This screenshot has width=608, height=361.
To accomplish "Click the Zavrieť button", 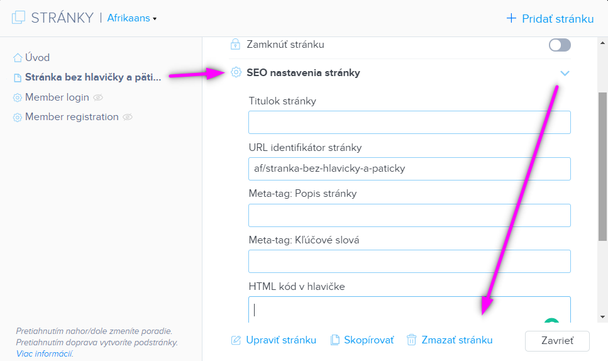I will click(x=557, y=341).
